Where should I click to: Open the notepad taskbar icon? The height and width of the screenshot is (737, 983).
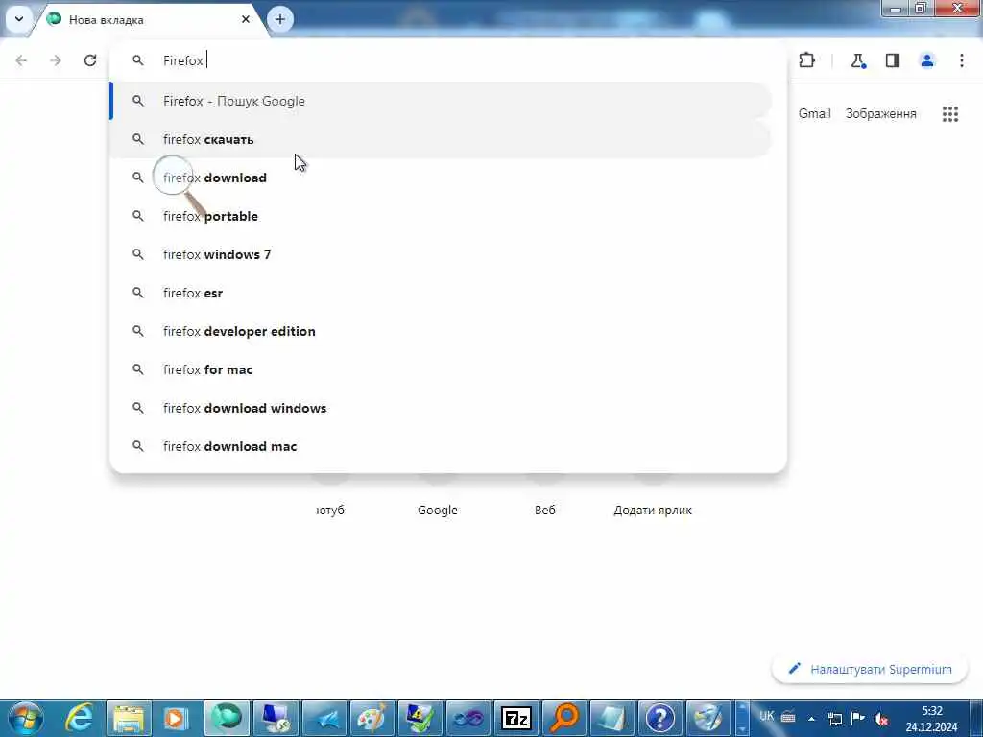(x=612, y=718)
